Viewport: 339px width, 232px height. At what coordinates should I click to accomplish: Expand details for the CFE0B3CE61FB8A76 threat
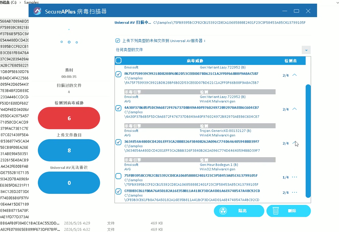click(x=294, y=192)
